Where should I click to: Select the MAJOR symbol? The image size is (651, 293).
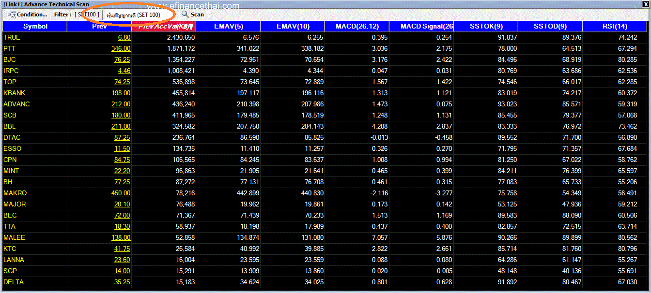click(x=15, y=204)
